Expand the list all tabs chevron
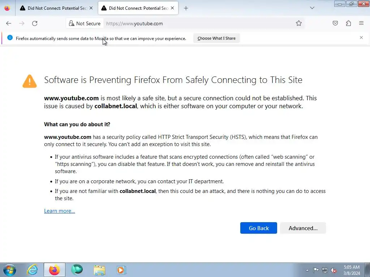Screen dimensions: 370x277 tap(312, 8)
